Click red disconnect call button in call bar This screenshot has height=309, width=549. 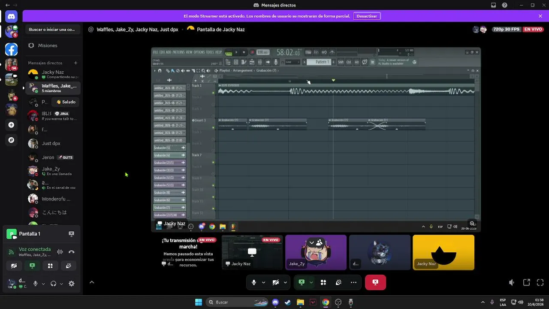click(x=375, y=282)
